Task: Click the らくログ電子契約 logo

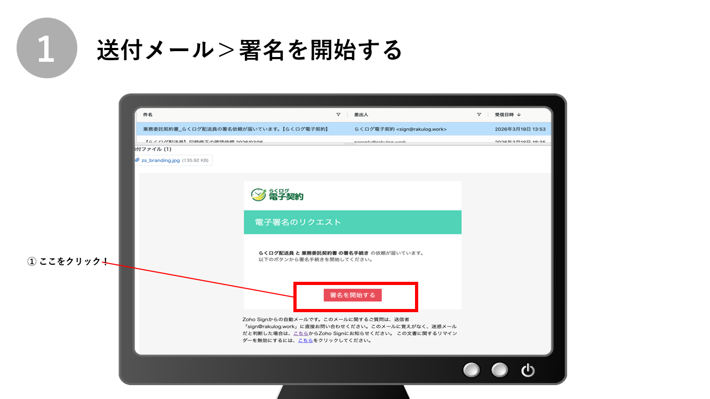Action: click(x=277, y=195)
